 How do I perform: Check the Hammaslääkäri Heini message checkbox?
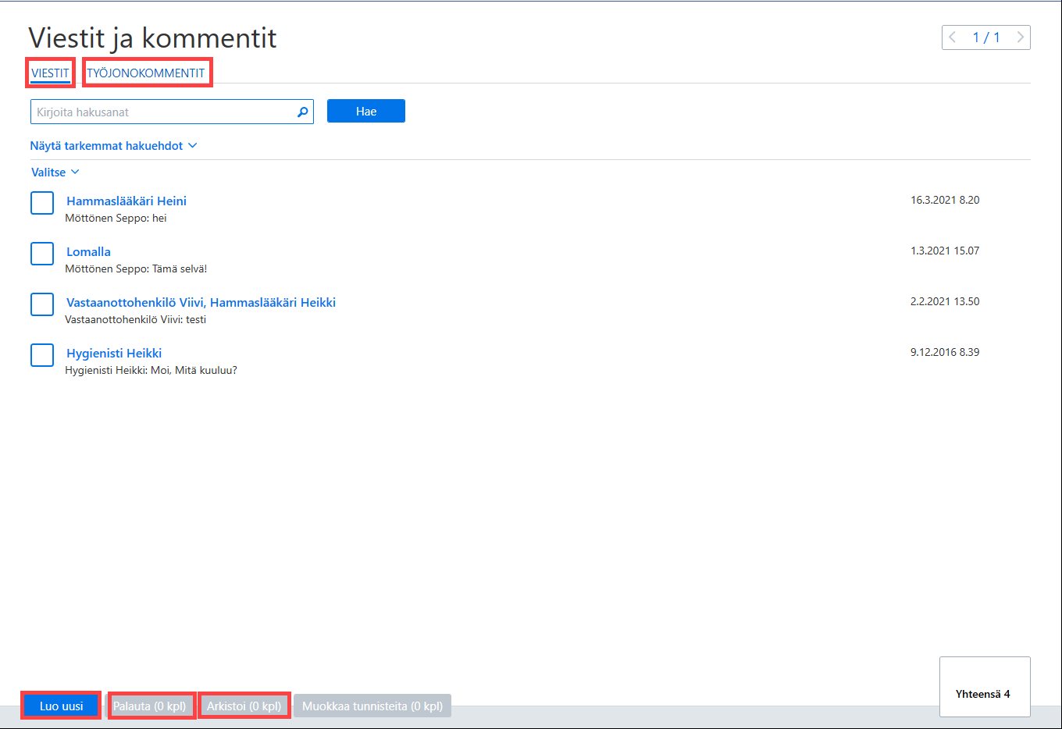(42, 203)
